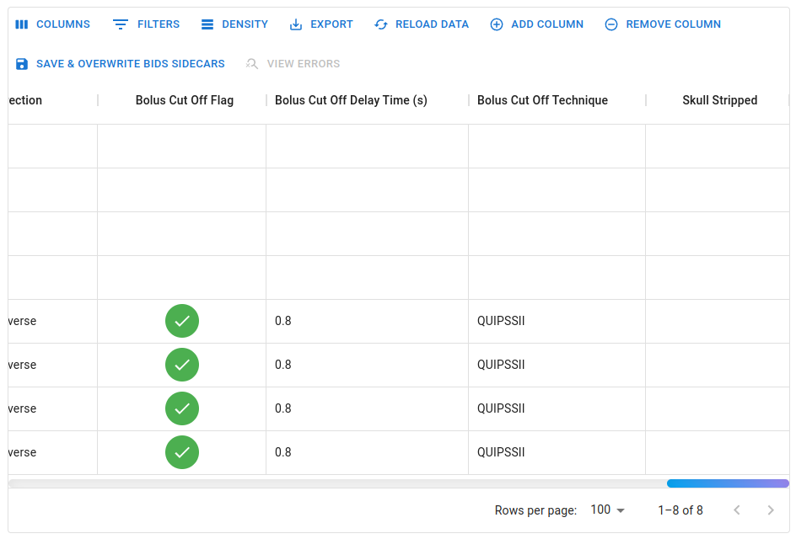The image size is (796, 555).
Task: Click the '1–8 of 8' pagination text
Action: pyautogui.click(x=680, y=510)
